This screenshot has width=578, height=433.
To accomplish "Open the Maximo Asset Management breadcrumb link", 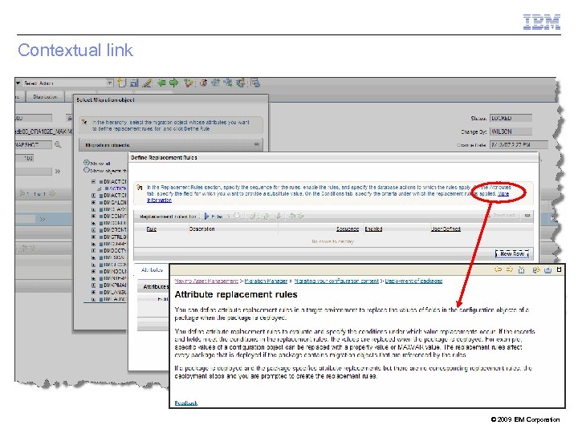I will (206, 281).
